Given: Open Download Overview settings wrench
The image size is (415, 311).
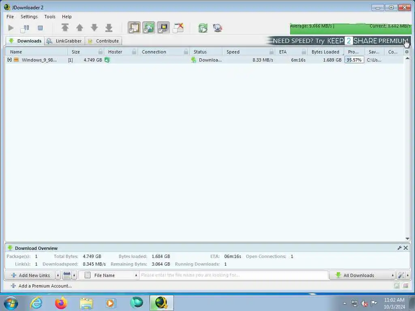Looking at the screenshot, I should coord(399,248).
